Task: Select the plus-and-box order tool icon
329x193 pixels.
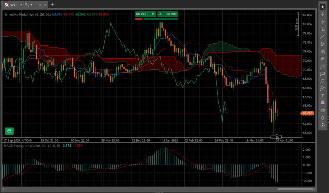Action: click(x=323, y=29)
